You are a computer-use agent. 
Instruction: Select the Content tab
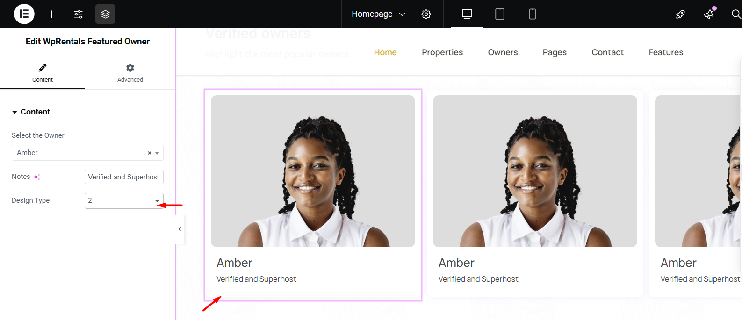pyautogui.click(x=43, y=73)
